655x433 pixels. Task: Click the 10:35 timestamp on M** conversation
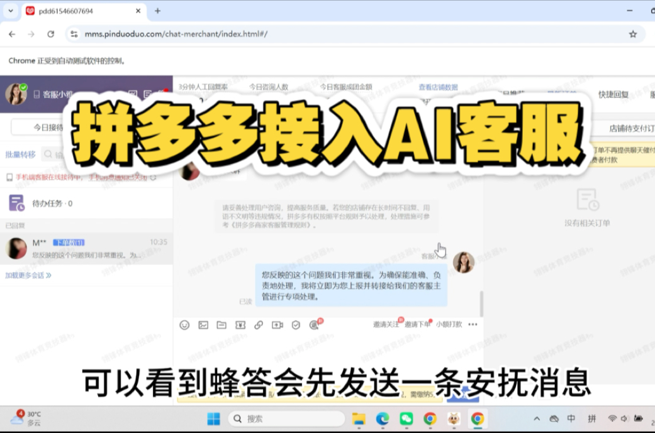(159, 242)
